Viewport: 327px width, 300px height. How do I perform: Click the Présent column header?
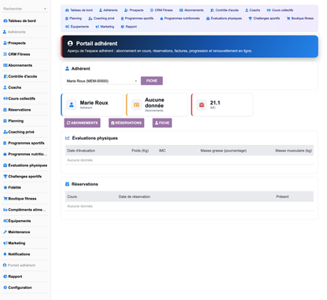click(282, 196)
